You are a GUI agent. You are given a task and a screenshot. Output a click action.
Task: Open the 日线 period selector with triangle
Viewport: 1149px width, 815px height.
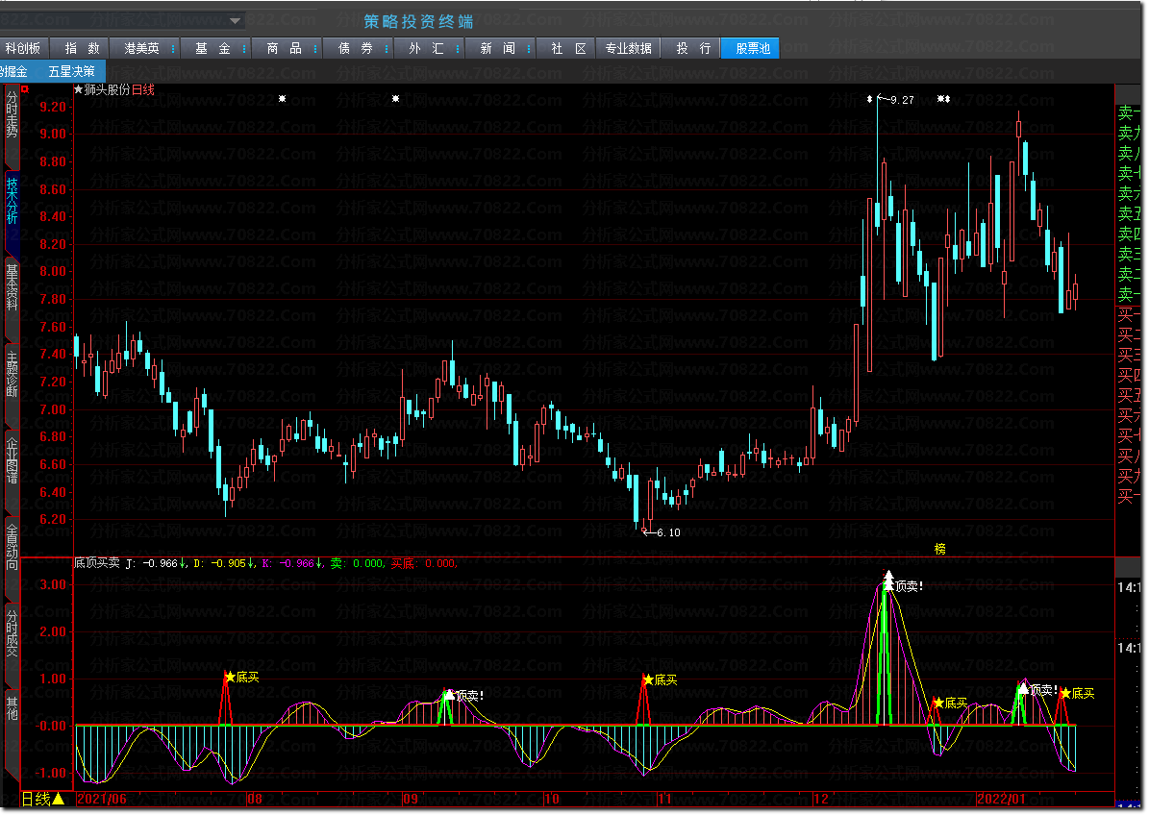tap(42, 800)
